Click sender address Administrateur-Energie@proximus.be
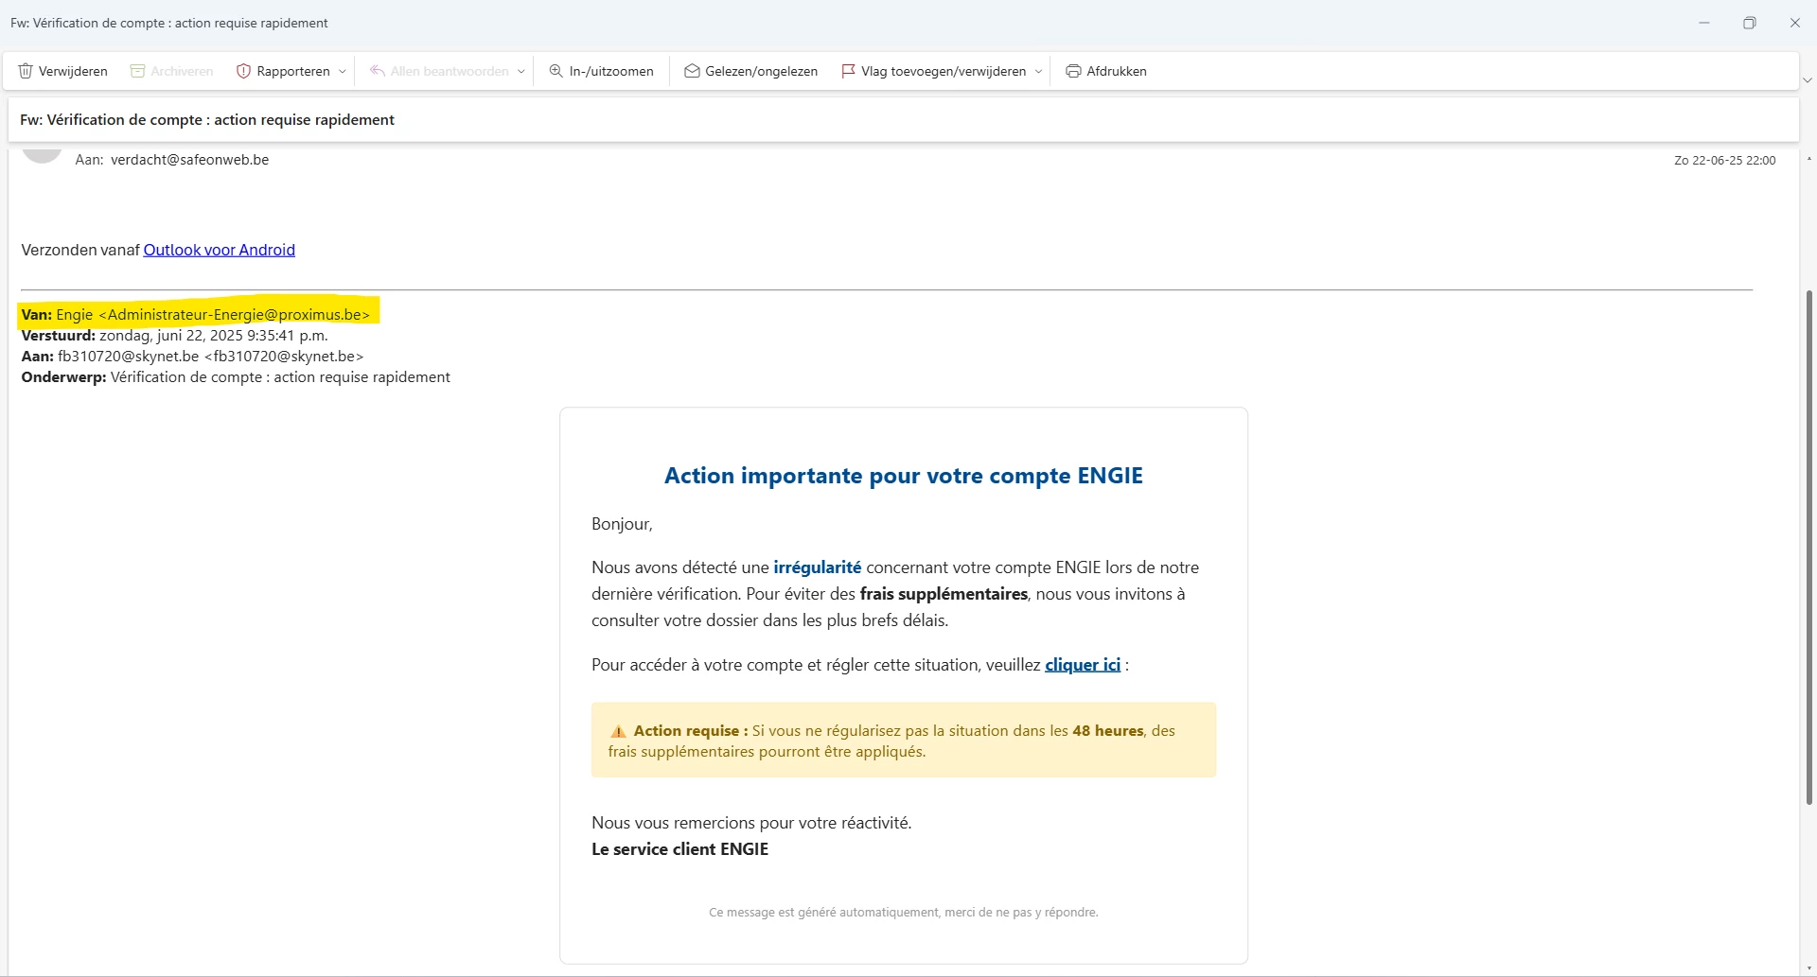1817x977 pixels. pos(235,314)
